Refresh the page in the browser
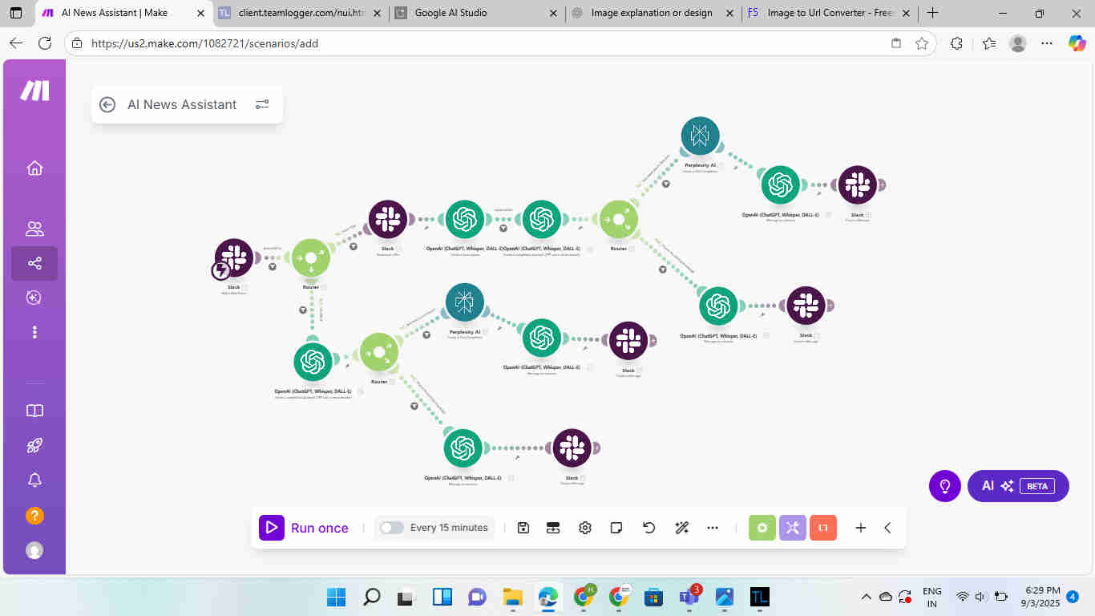This screenshot has width=1095, height=616. point(45,43)
